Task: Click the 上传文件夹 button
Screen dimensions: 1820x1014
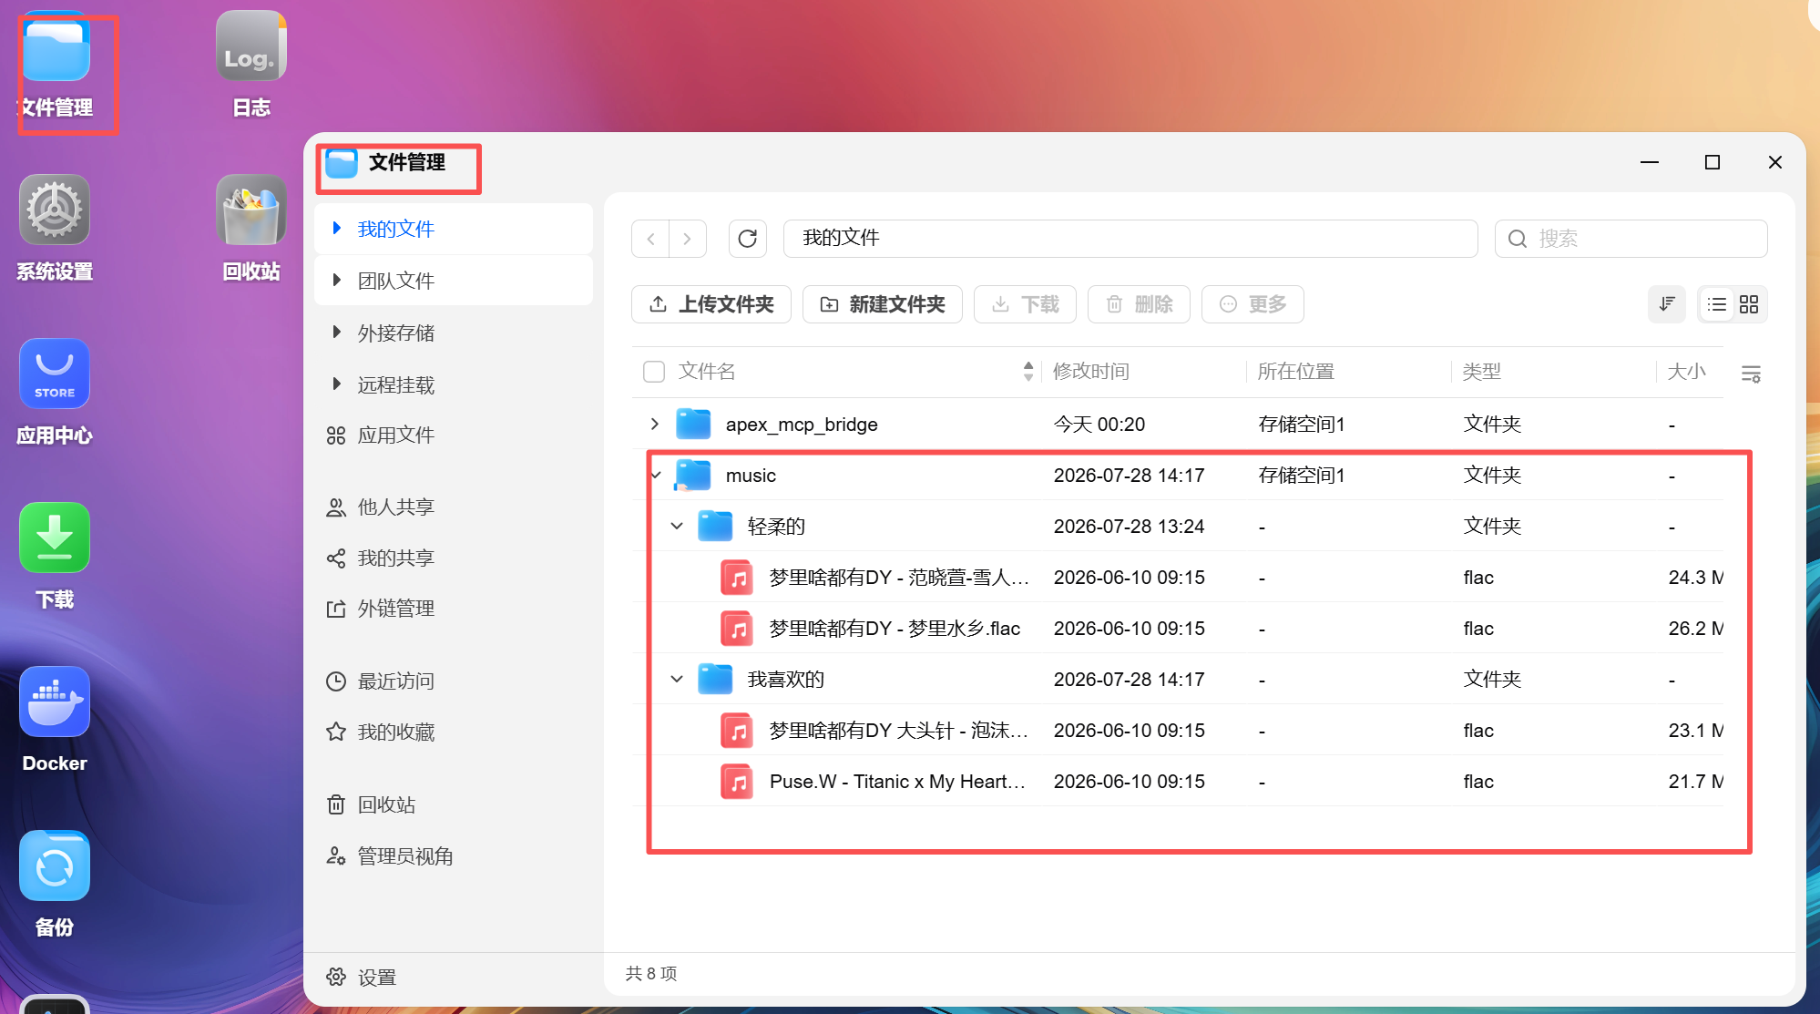Action: [x=711, y=304]
